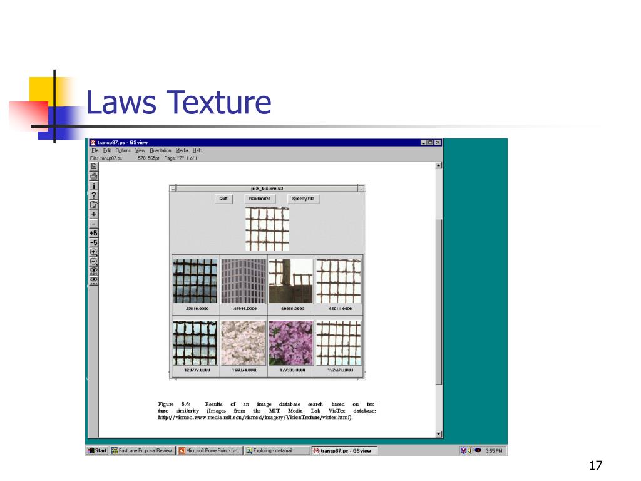This screenshot has width=641, height=481.
Task: Click the speaker volume tray icon
Action: (469, 450)
